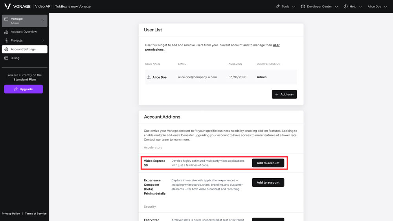Click the Vonage Admin account icon

click(x=6, y=19)
